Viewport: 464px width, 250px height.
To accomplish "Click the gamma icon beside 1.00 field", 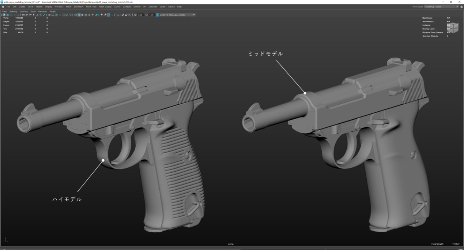I will tap(147, 15).
